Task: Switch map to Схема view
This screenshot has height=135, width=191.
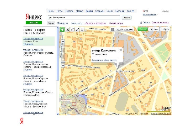Action: click(142, 29)
